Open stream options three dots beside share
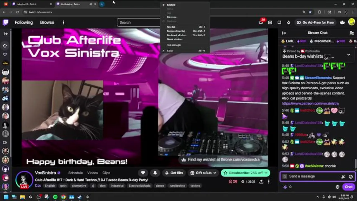 tap(269, 182)
